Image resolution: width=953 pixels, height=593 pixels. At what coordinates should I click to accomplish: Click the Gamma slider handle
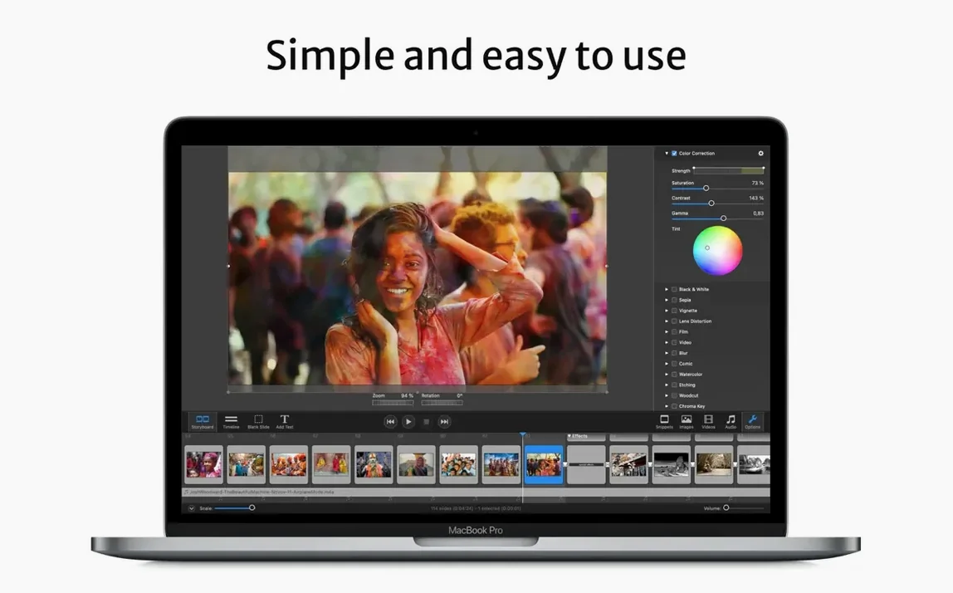click(723, 218)
